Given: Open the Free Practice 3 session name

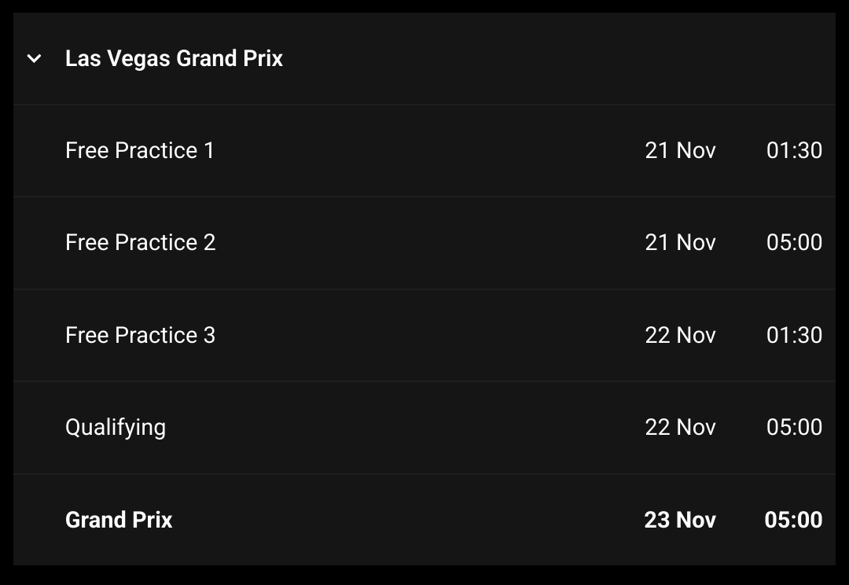Looking at the screenshot, I should point(140,335).
